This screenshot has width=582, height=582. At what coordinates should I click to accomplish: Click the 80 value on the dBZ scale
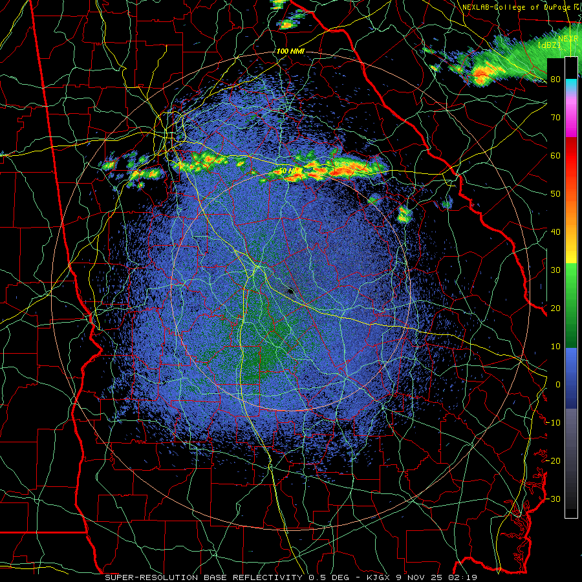[x=555, y=80]
